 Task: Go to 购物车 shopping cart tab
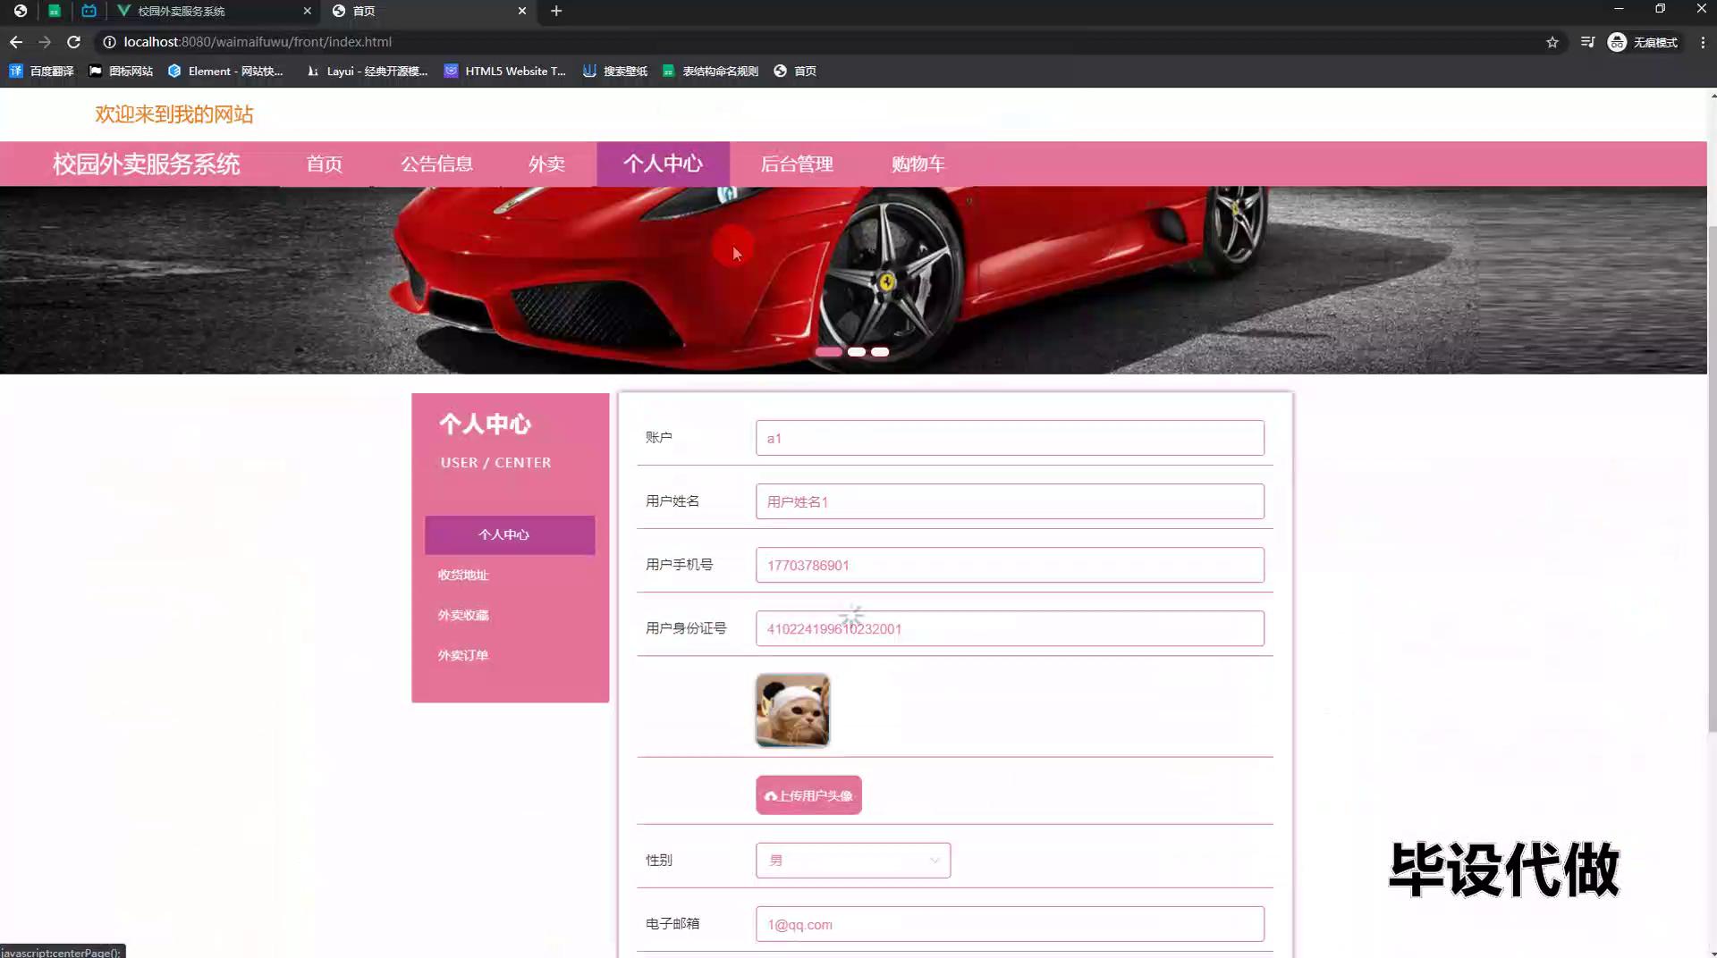(918, 164)
